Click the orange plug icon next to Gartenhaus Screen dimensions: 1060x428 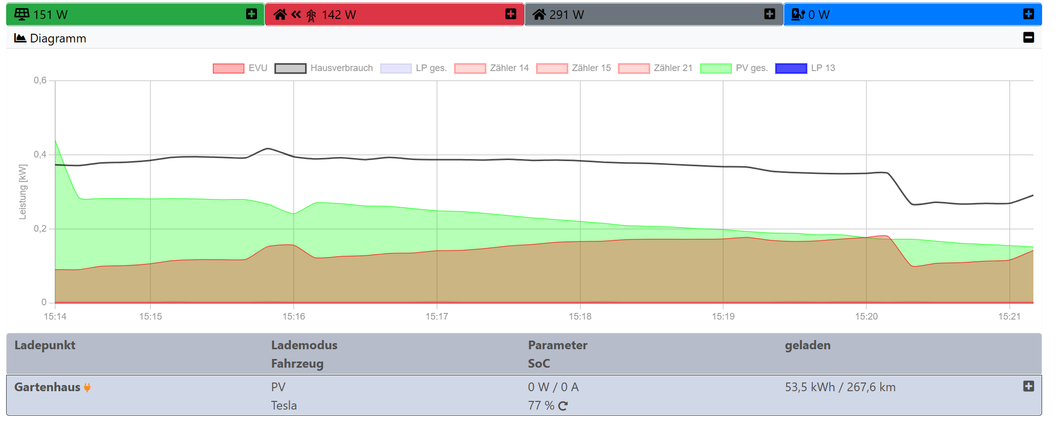[x=87, y=388]
